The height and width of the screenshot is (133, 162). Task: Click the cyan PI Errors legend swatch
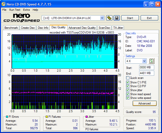point(7,117)
